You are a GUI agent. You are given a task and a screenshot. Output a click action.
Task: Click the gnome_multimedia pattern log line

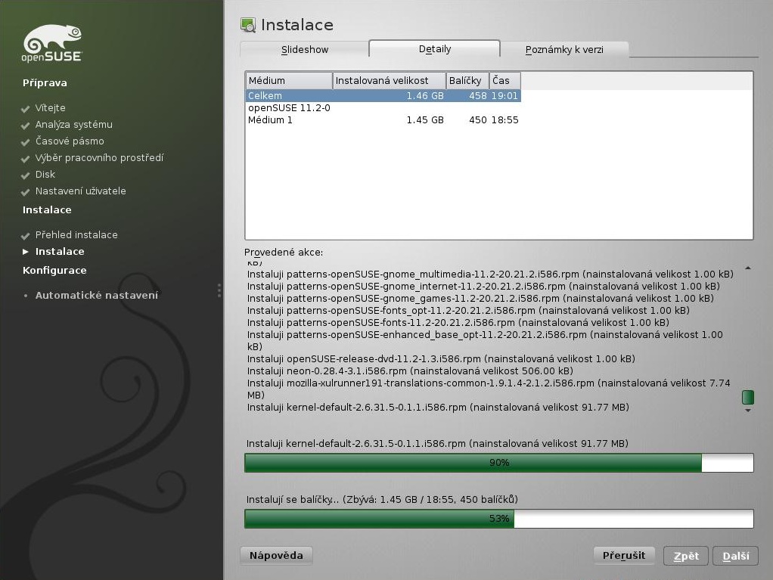click(x=490, y=274)
